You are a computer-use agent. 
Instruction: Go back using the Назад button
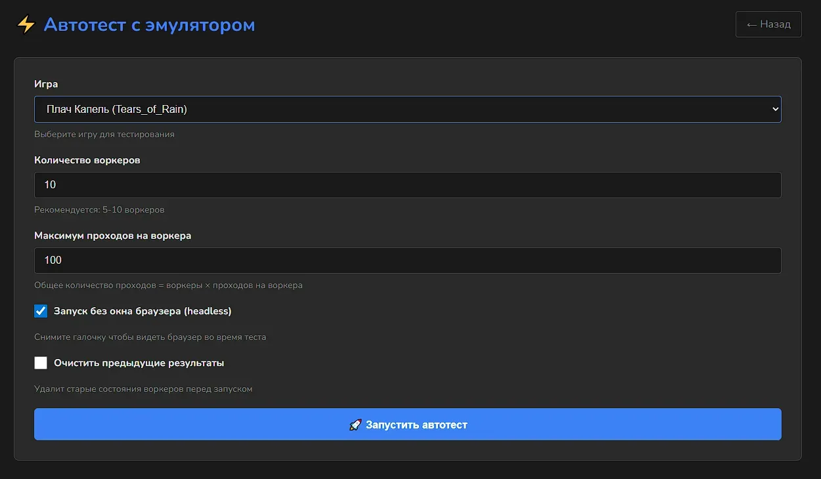[x=768, y=24]
